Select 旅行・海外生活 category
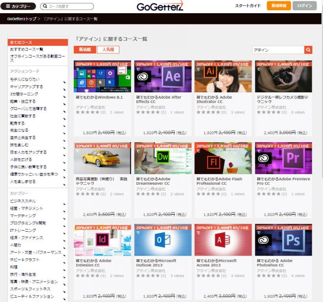Viewport: 323px width, 302px height. tap(23, 274)
